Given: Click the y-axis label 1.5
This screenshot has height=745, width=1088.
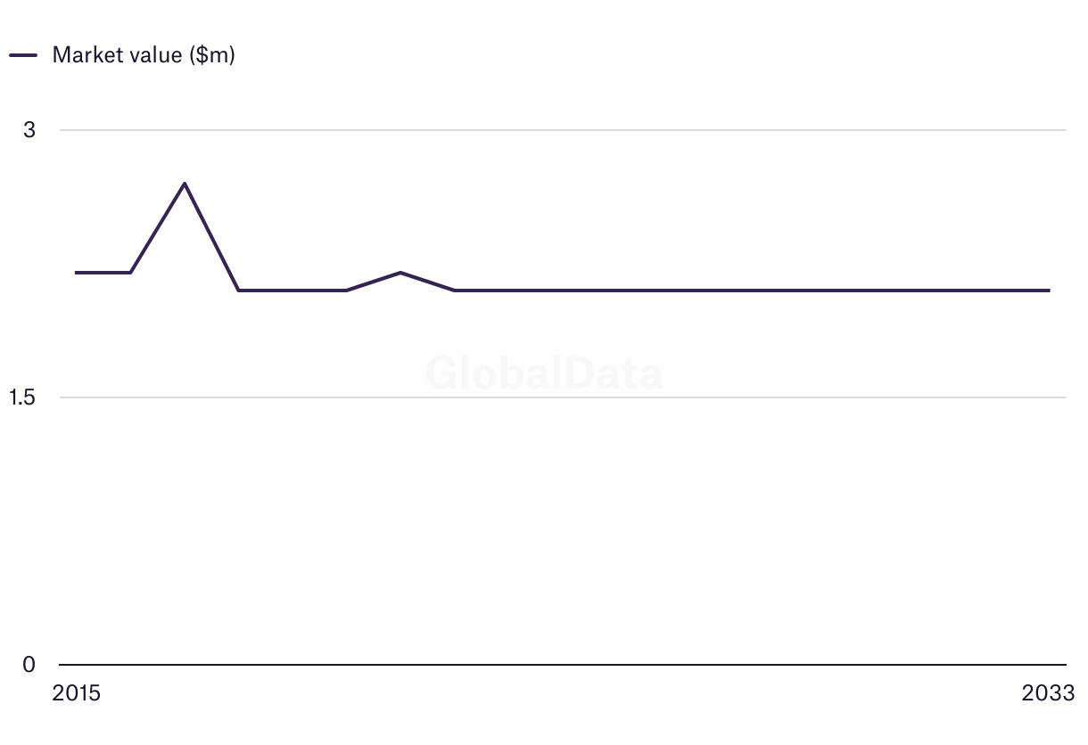Looking at the screenshot, I should [23, 397].
